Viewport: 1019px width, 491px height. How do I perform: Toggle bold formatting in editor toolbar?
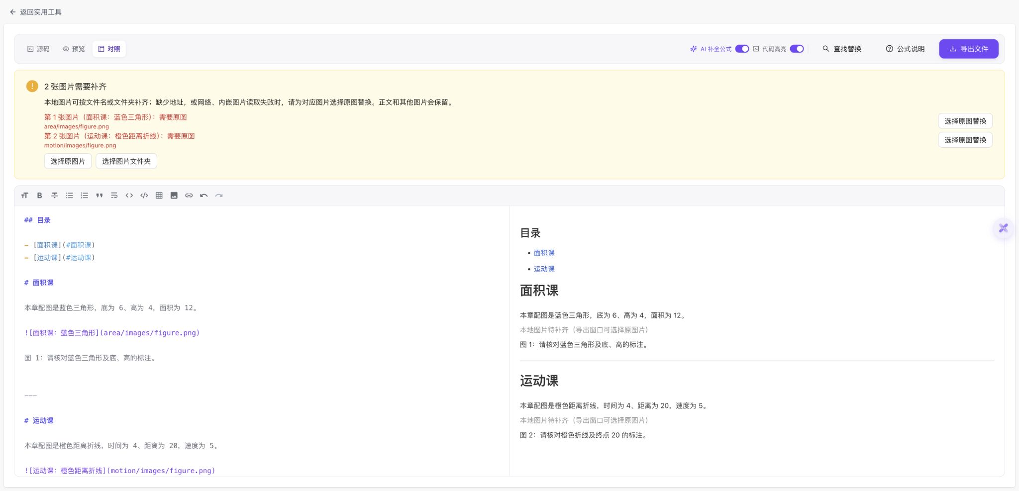coord(39,196)
